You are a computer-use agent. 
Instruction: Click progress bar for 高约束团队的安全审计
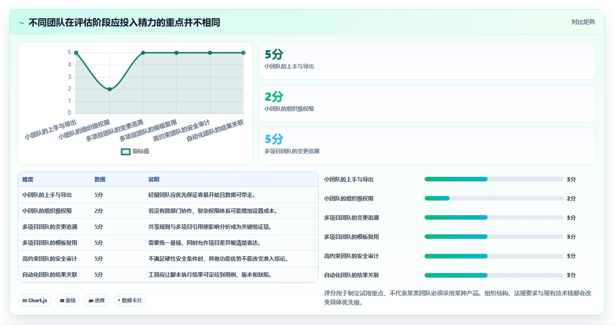(494, 256)
